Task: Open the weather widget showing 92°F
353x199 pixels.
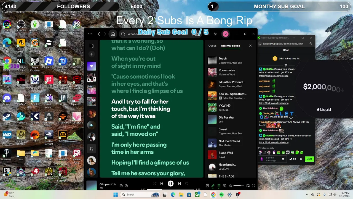Action: 10,194
